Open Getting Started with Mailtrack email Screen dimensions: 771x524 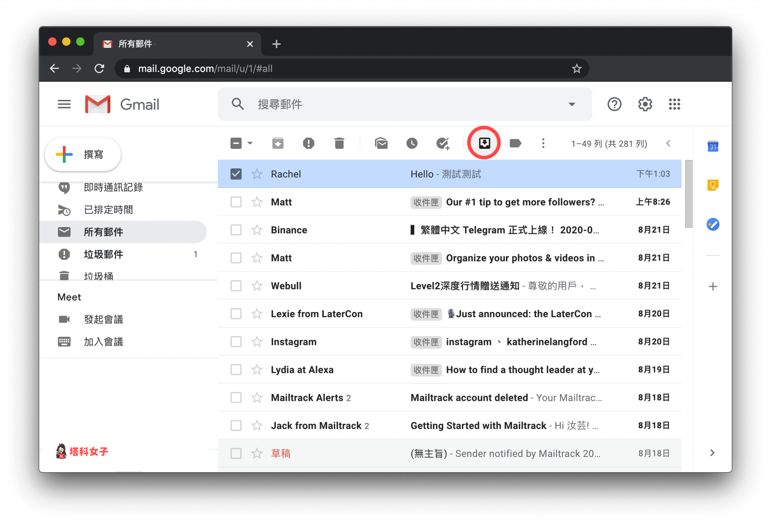pyautogui.click(x=449, y=425)
